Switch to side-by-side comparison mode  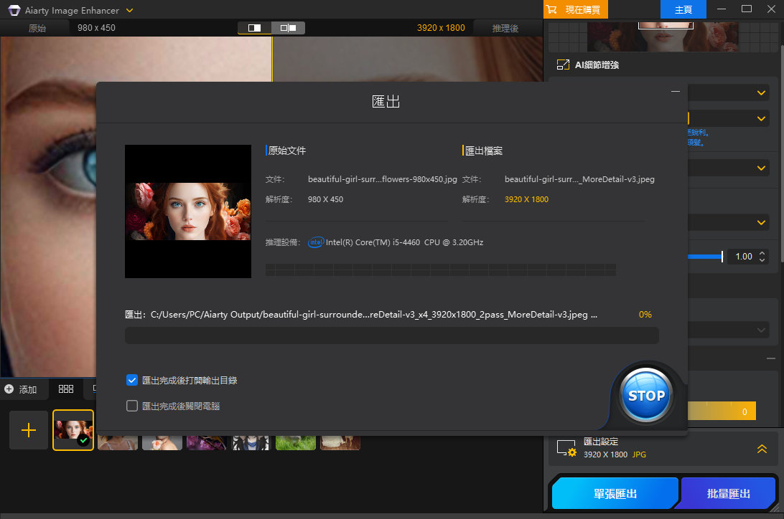point(288,28)
